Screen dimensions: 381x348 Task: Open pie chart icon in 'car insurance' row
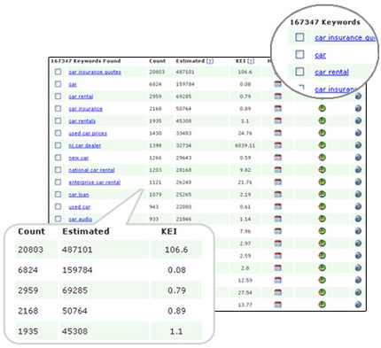coord(322,109)
